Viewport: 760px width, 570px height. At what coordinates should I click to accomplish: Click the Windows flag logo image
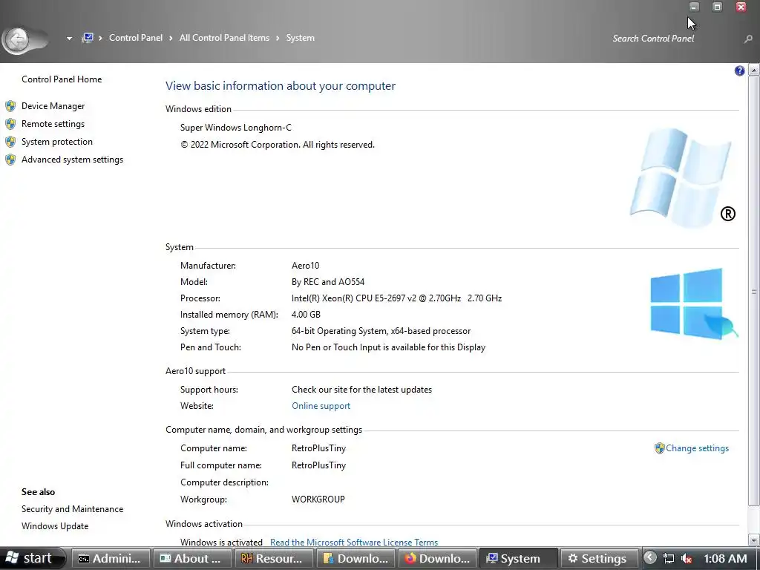pyautogui.click(x=683, y=177)
